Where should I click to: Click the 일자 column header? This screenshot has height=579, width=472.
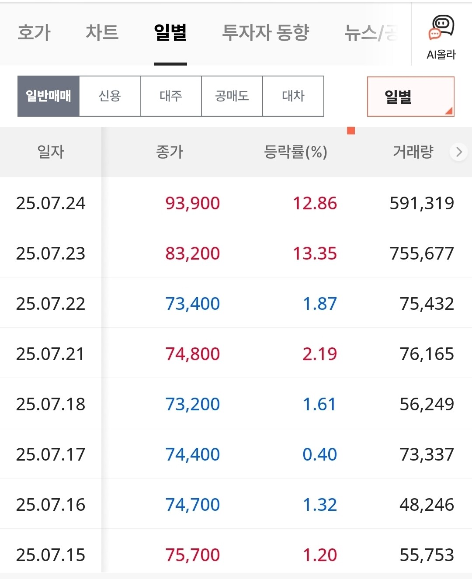tap(51, 152)
